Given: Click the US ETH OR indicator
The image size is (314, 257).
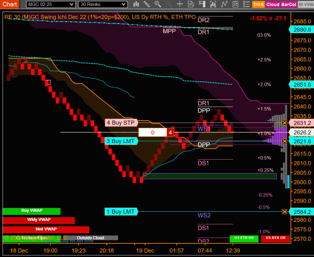Looking at the screenshot, I should click(x=244, y=238).
